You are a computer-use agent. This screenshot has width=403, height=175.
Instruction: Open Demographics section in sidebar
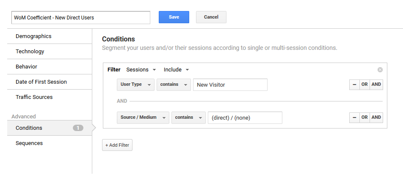(33, 36)
